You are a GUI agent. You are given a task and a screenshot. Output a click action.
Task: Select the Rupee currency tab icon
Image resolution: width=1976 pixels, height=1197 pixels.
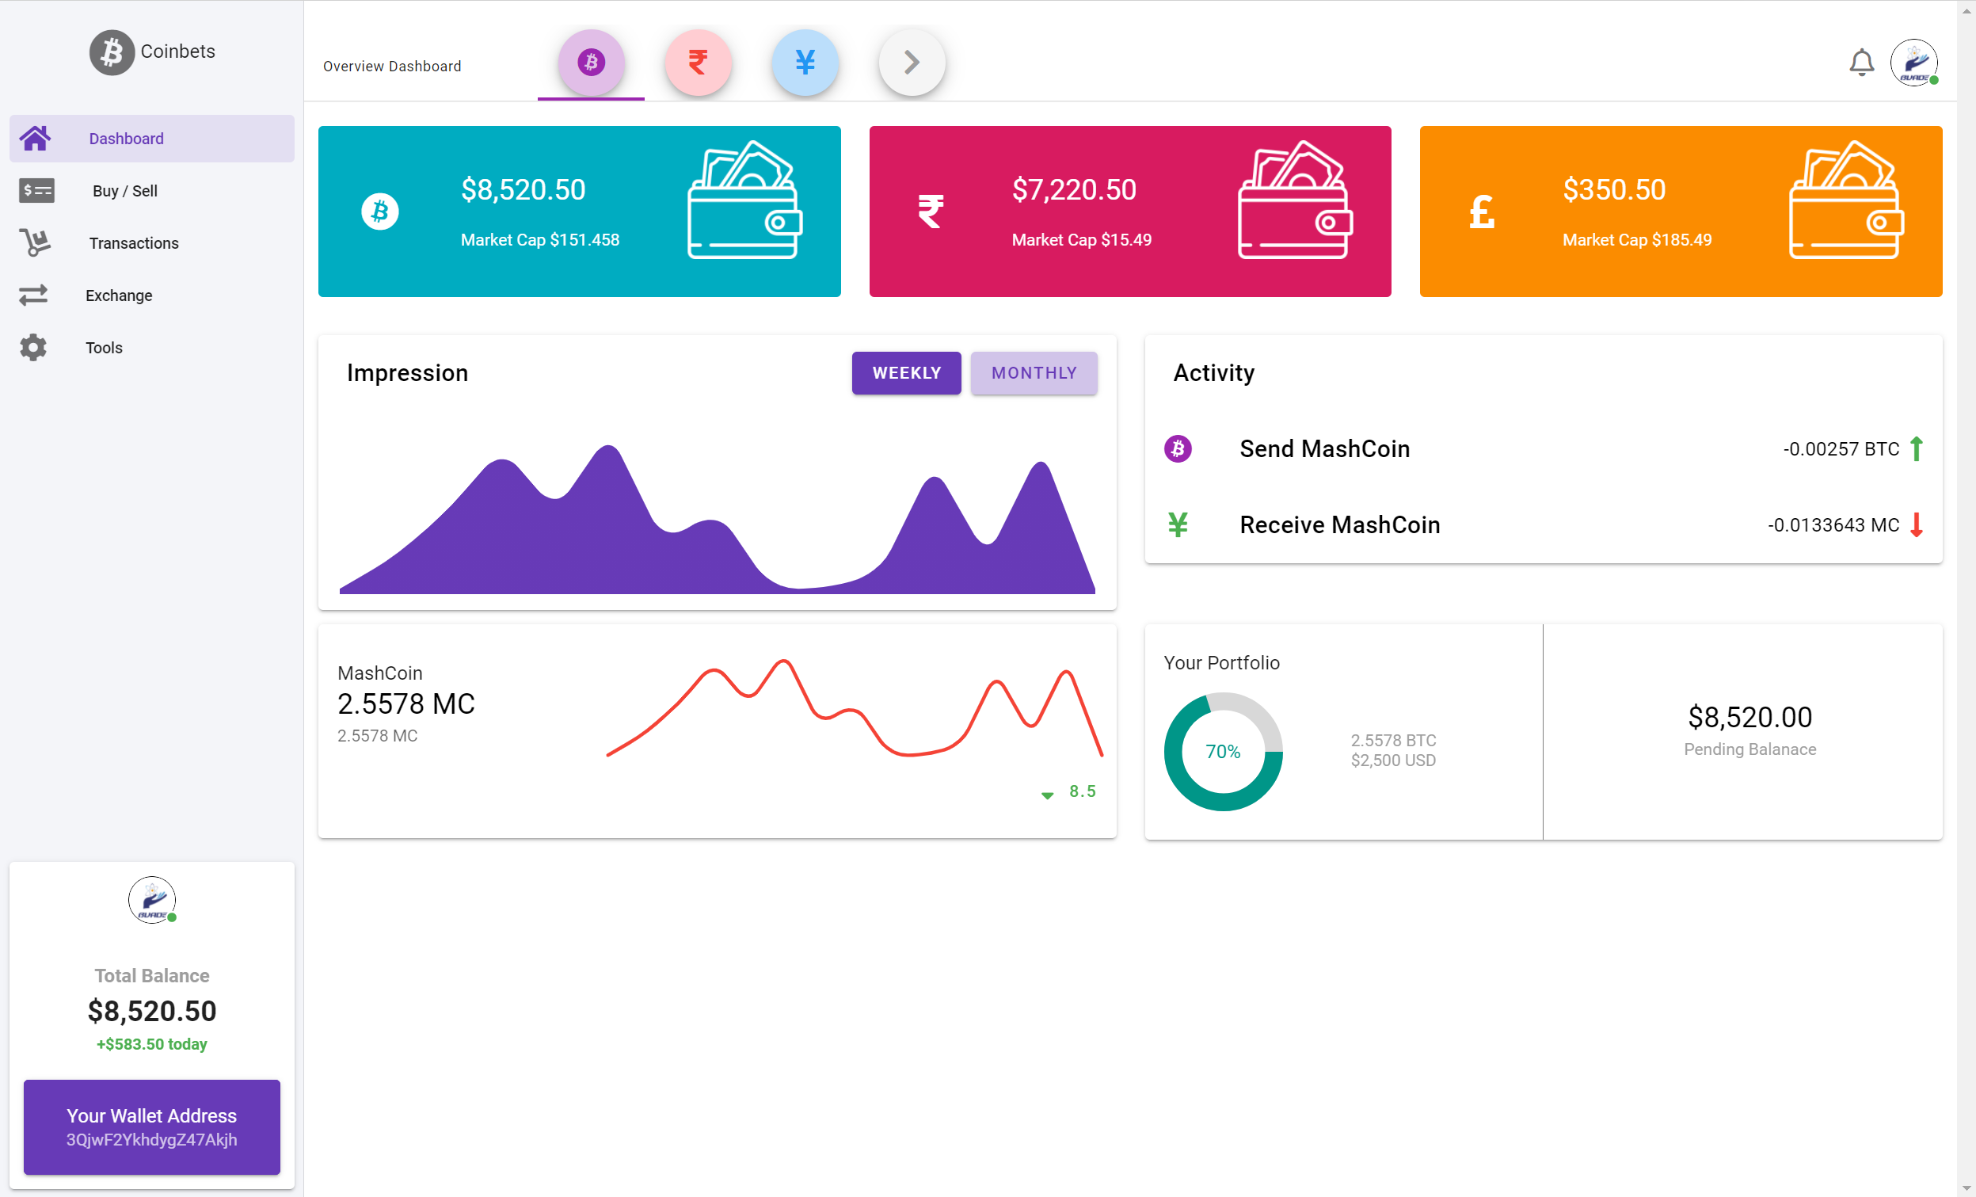tap(698, 63)
